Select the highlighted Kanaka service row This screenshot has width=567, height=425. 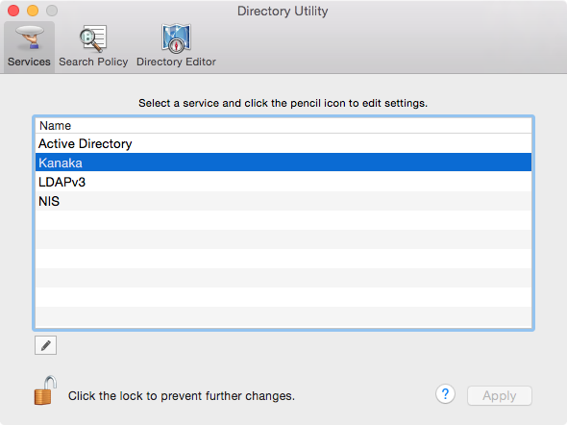283,162
